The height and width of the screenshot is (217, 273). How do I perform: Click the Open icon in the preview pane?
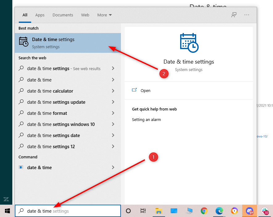tap(134, 90)
